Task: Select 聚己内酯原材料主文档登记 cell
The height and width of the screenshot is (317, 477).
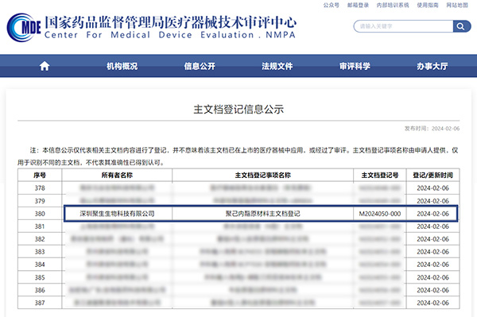Action: tap(263, 214)
